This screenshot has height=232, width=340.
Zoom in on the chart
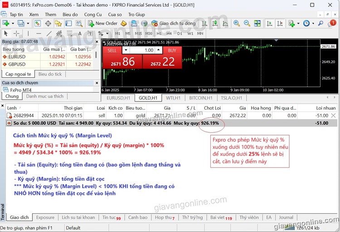click(237, 23)
